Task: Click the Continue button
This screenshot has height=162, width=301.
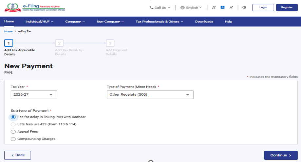Action: (281, 155)
